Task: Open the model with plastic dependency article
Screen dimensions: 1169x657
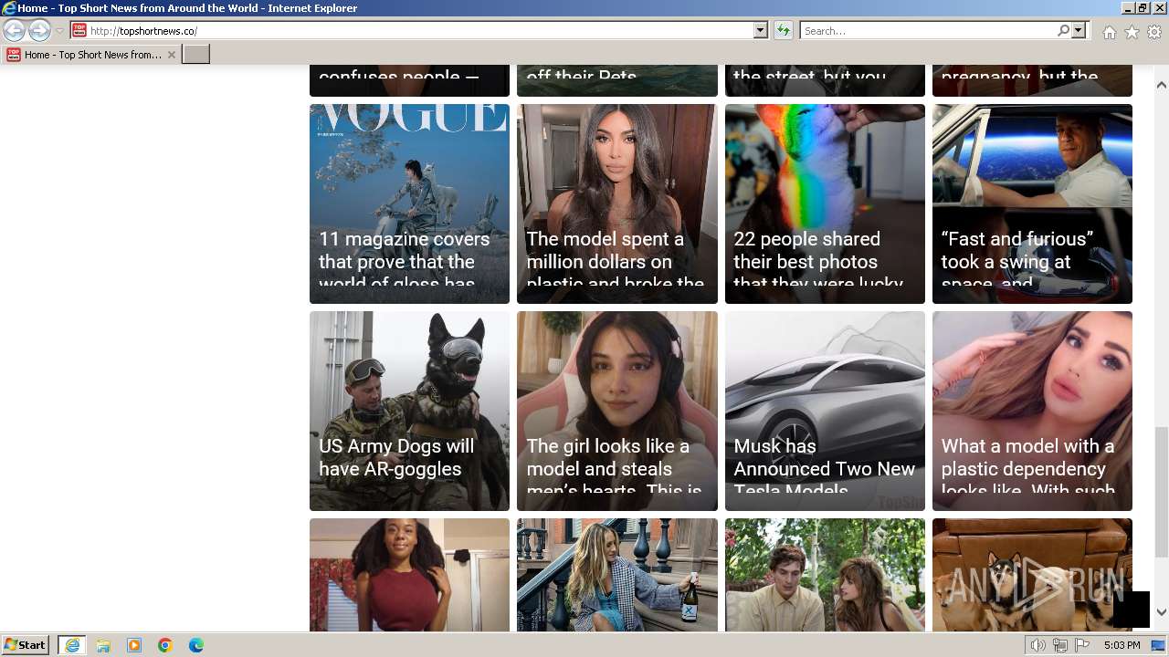Action: 1032,411
